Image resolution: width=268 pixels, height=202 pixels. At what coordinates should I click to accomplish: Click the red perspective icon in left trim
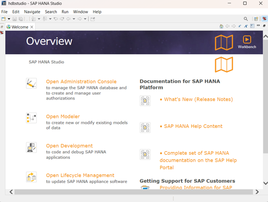pos(2,33)
